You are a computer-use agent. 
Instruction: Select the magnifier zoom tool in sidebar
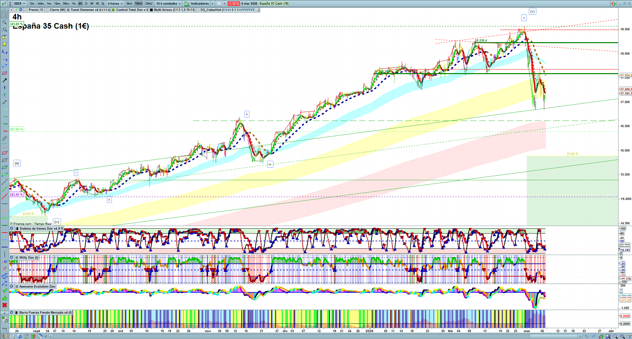[x=5, y=22]
